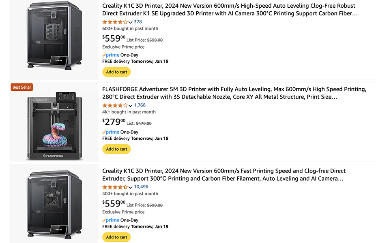Click the Prime icon on the first Creality listing
This screenshot has width=376, height=243.
110,55
